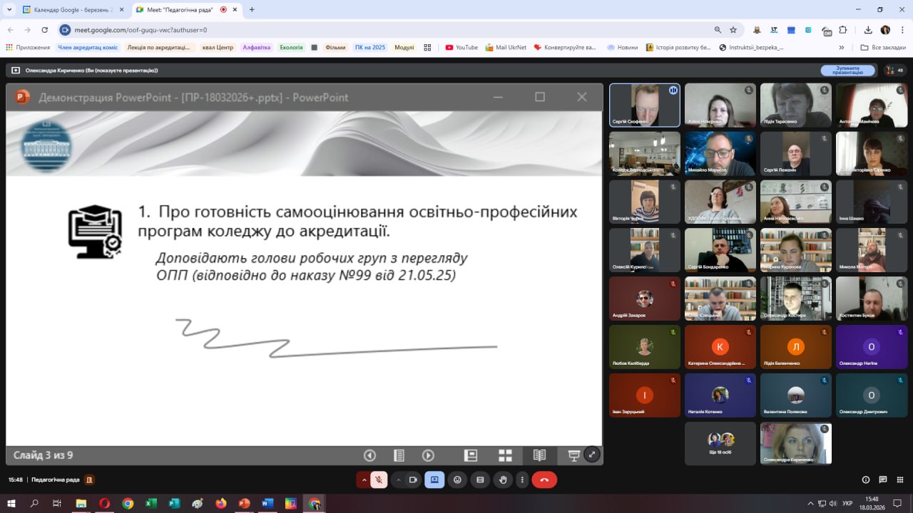The width and height of the screenshot is (913, 513).
Task: Expand audio settings chevron beside microphone
Action: [364, 480]
